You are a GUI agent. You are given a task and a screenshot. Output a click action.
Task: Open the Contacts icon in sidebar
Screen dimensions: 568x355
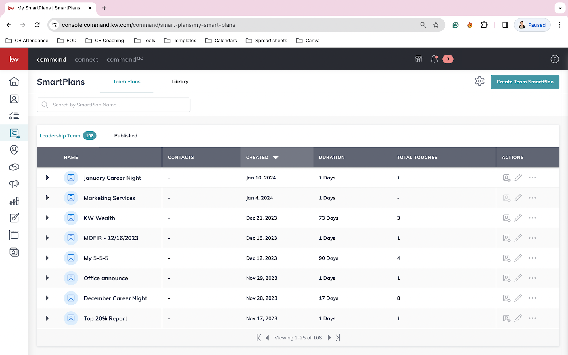tap(14, 99)
